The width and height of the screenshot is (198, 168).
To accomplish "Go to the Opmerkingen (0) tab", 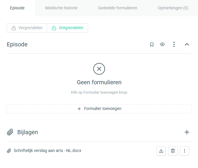I will (x=173, y=8).
